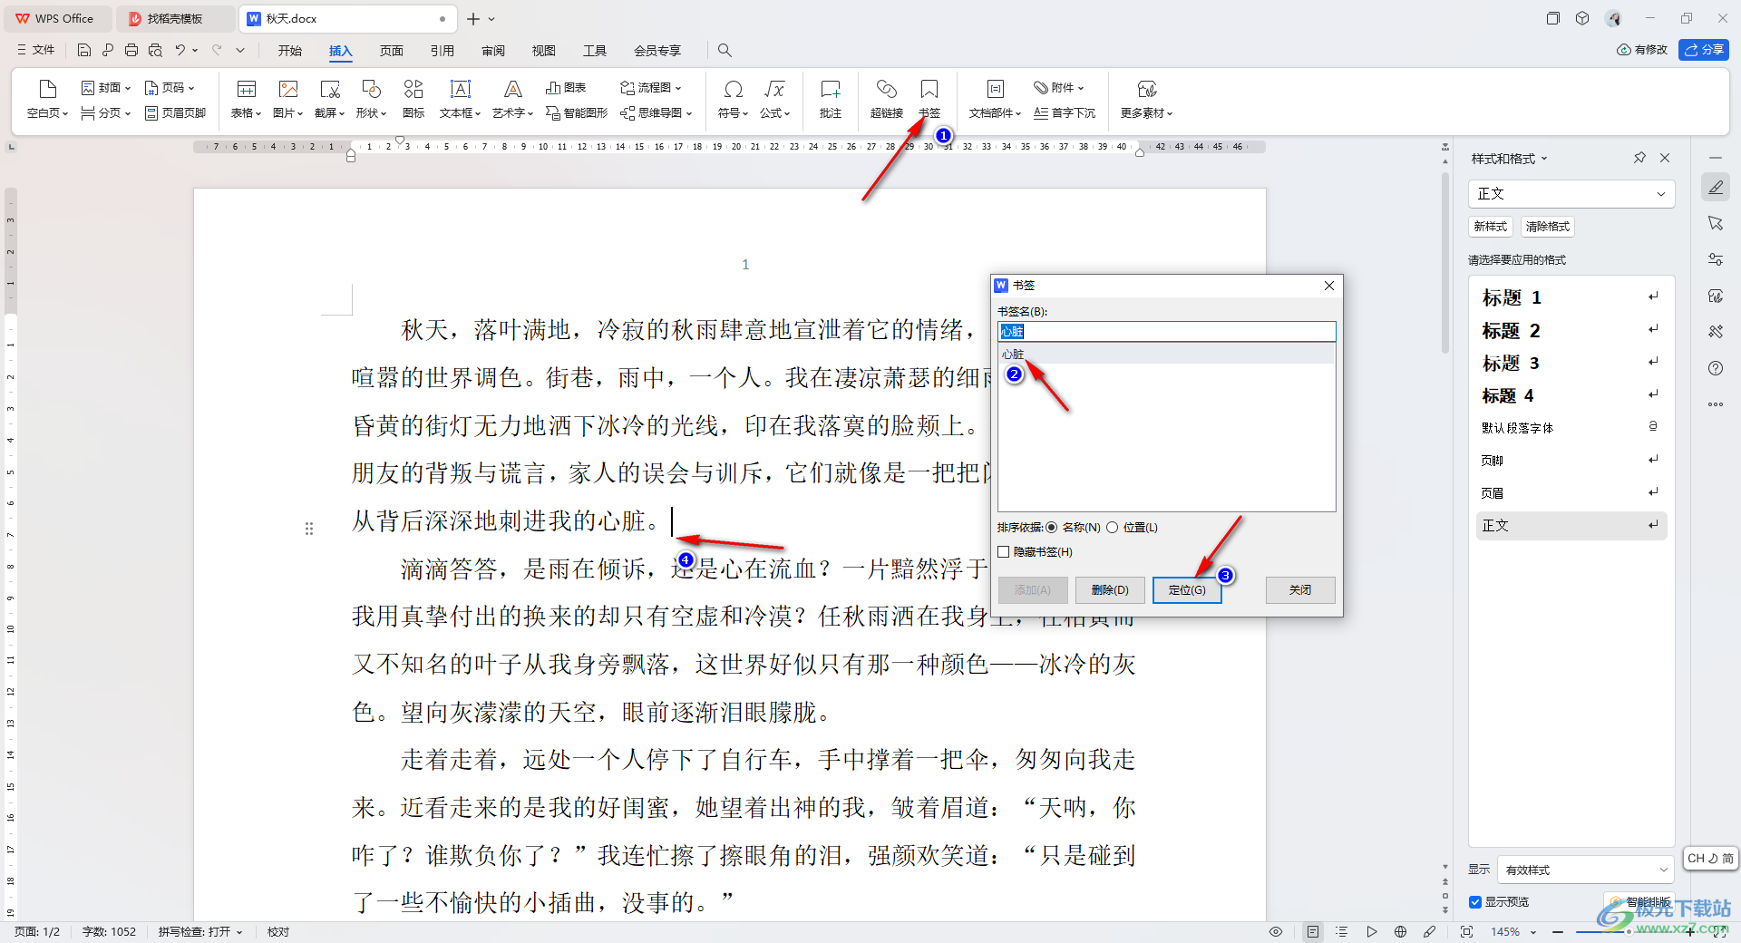Open the Table insert tool
Screen dimensions: 1741x943
click(x=246, y=99)
